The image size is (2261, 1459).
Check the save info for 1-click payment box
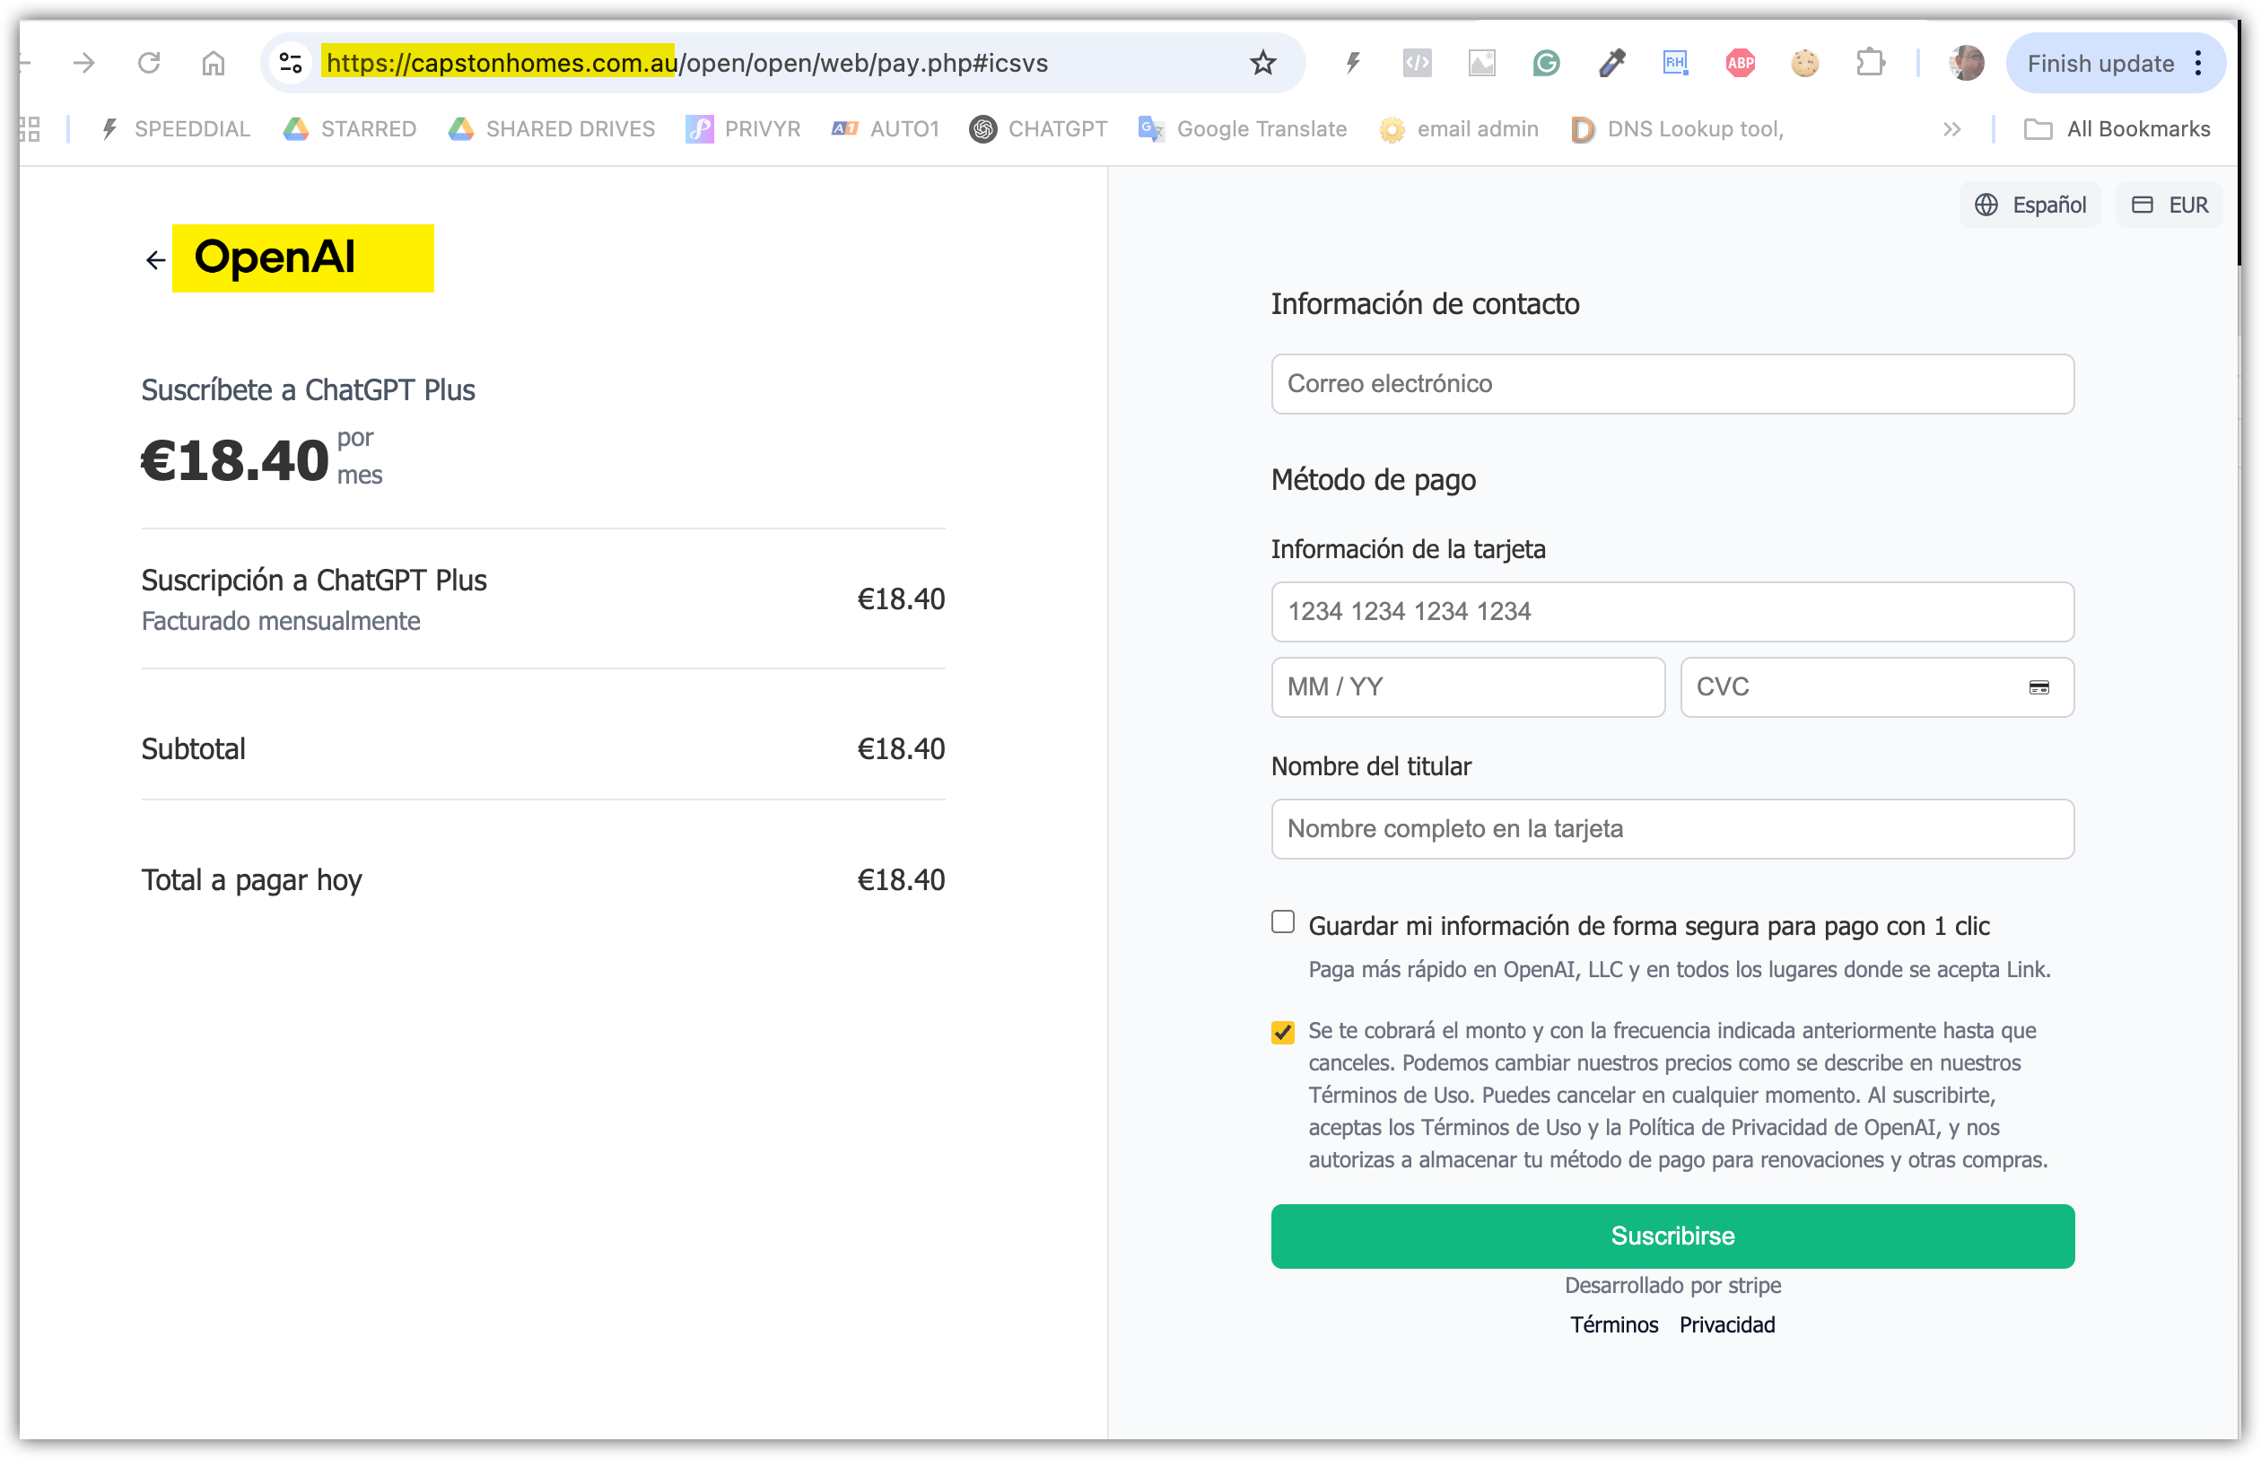coord(1282,922)
